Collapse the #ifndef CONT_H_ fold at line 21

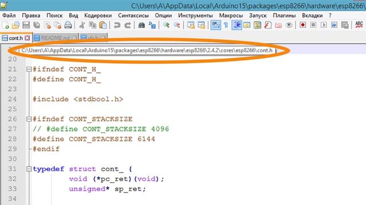coord(29,69)
